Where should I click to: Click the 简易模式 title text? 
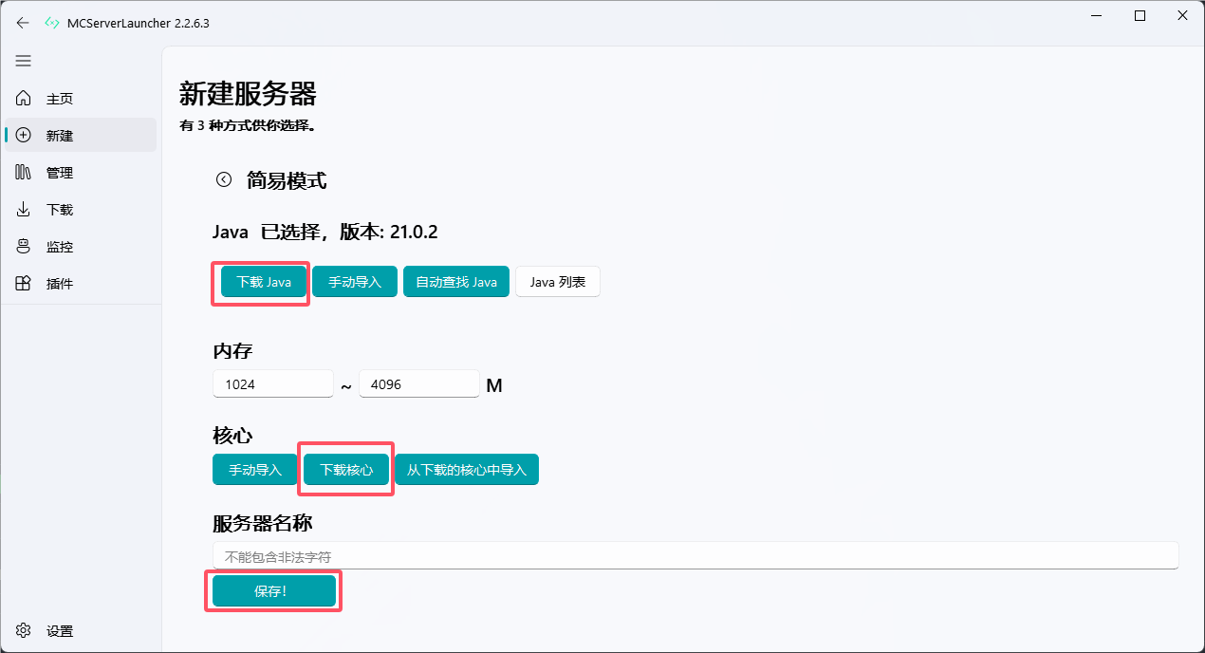287,180
